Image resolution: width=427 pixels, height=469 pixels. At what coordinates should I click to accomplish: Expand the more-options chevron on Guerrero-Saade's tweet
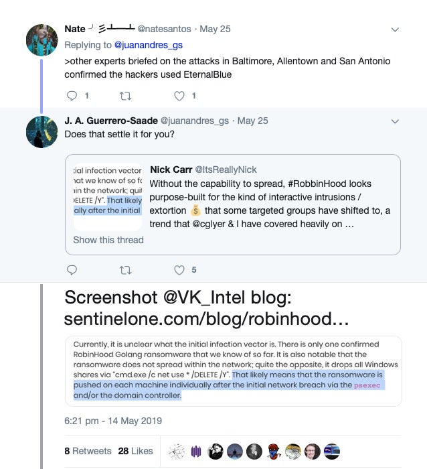point(395,121)
